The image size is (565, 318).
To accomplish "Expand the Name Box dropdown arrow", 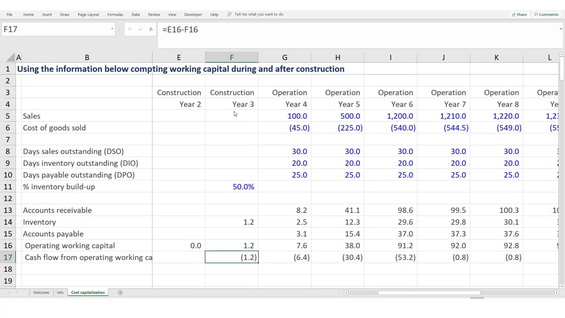I will 112,29.
